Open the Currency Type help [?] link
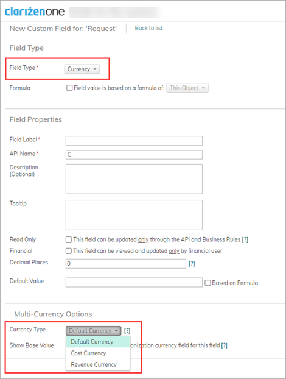Viewport: 286px width, 379px height. pos(127,331)
